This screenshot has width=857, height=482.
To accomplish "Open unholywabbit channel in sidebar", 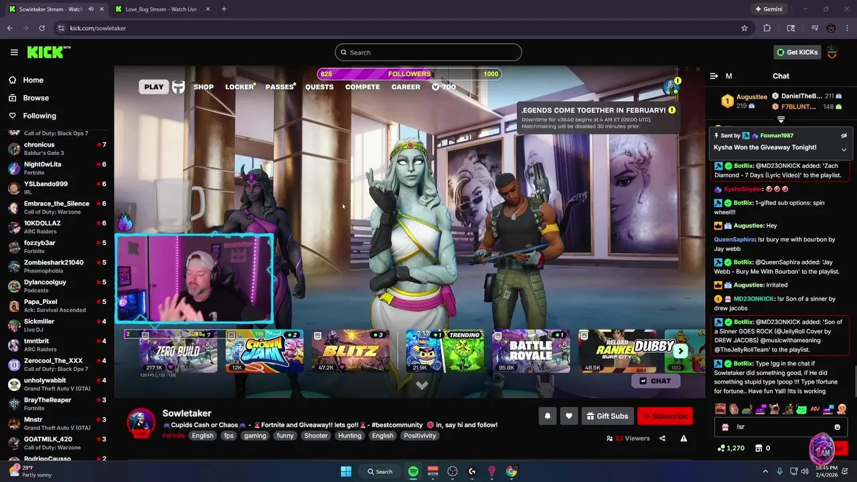I will coord(57,384).
